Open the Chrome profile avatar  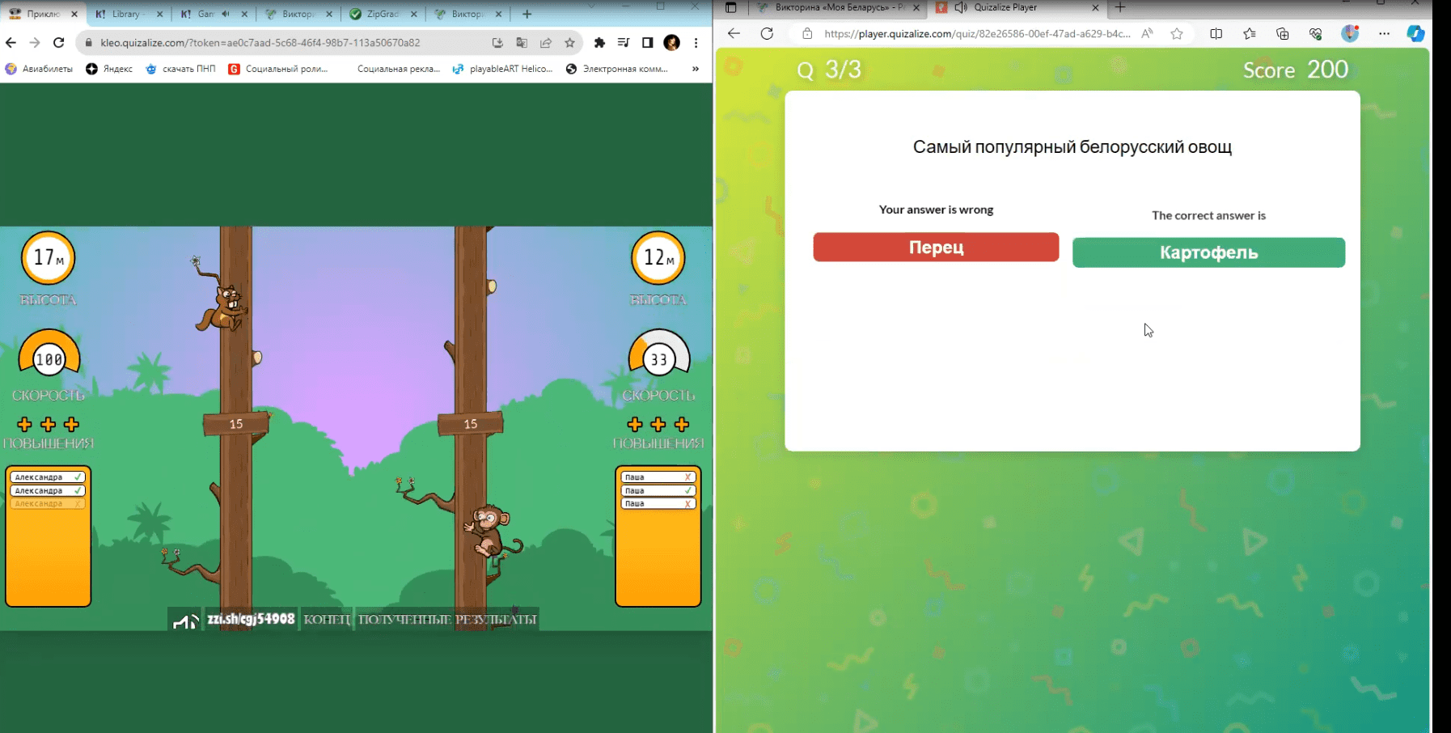tap(672, 43)
